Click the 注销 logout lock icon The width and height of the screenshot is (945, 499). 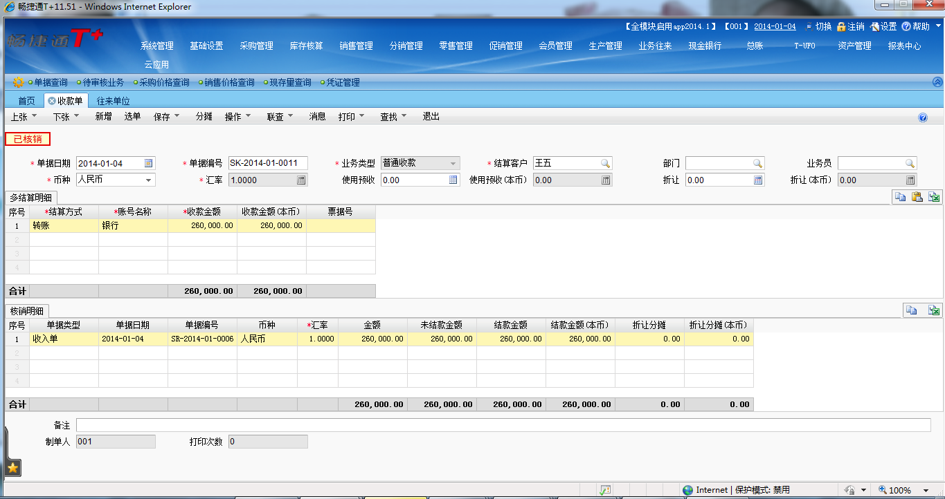click(x=841, y=26)
